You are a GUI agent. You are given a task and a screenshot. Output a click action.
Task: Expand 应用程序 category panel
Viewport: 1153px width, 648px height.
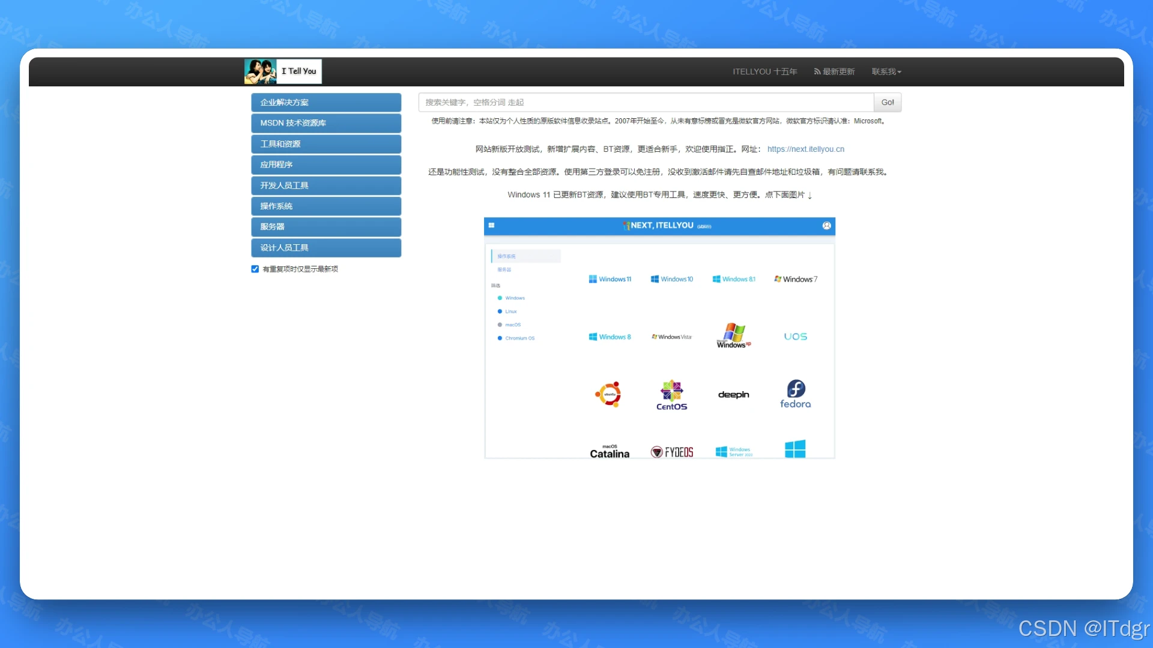click(326, 164)
